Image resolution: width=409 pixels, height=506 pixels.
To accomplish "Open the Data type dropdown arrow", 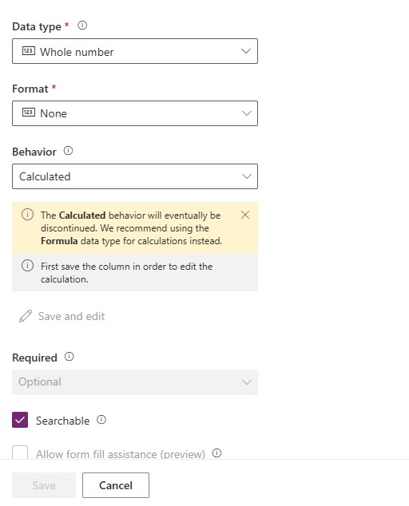I will (x=246, y=51).
